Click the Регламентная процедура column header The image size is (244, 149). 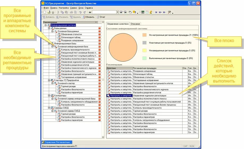coord(157,68)
